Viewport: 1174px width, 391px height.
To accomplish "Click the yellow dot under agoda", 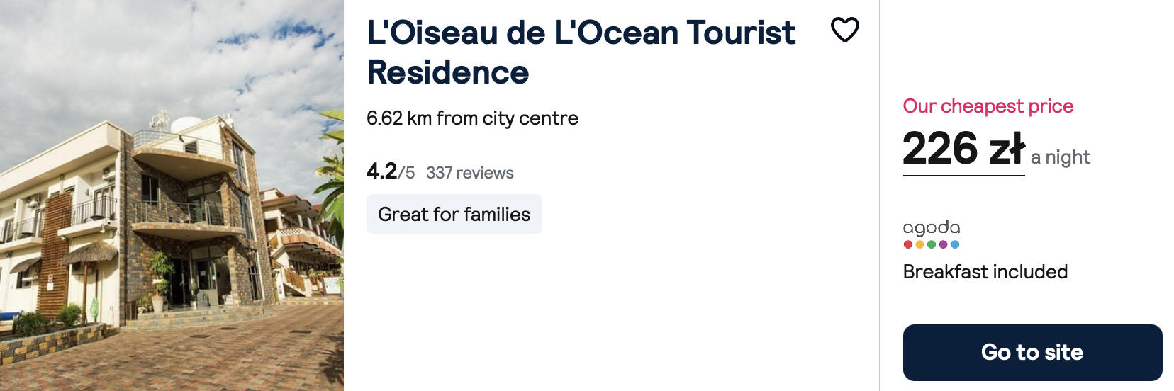I will pos(919,244).
